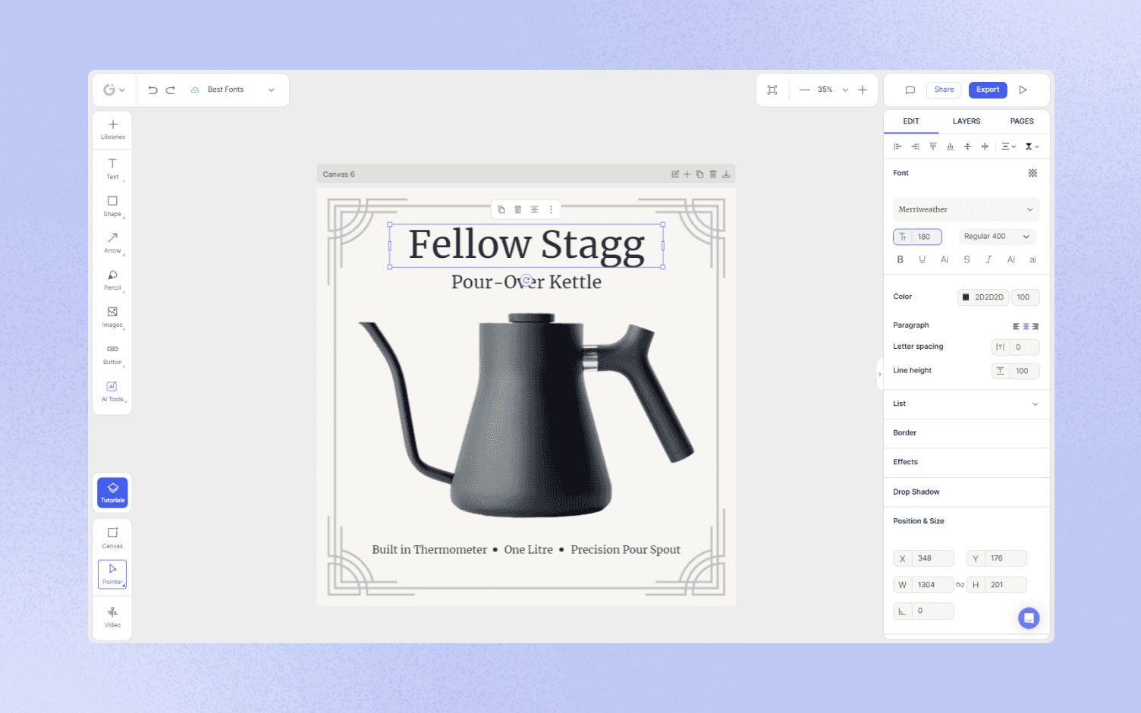Image resolution: width=1141 pixels, height=713 pixels.
Task: Open the comments panel
Action: [x=910, y=90]
